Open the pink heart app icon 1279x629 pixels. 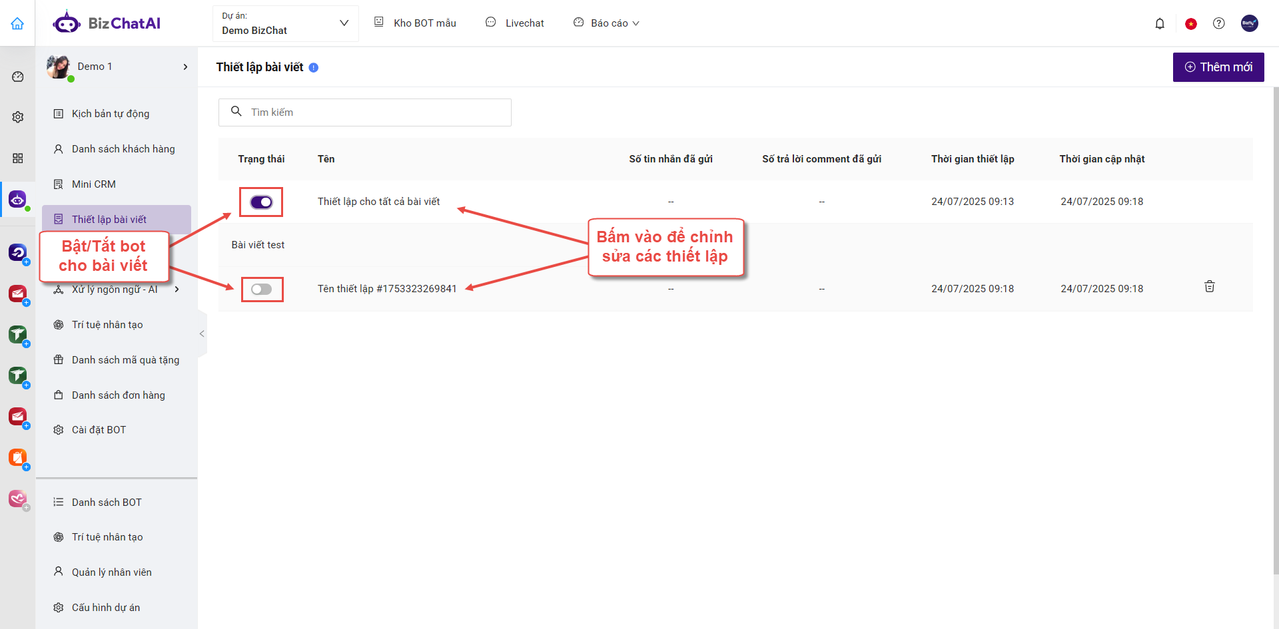18,498
